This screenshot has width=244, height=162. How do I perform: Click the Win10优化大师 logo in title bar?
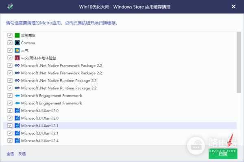pyautogui.click(x=10, y=6)
